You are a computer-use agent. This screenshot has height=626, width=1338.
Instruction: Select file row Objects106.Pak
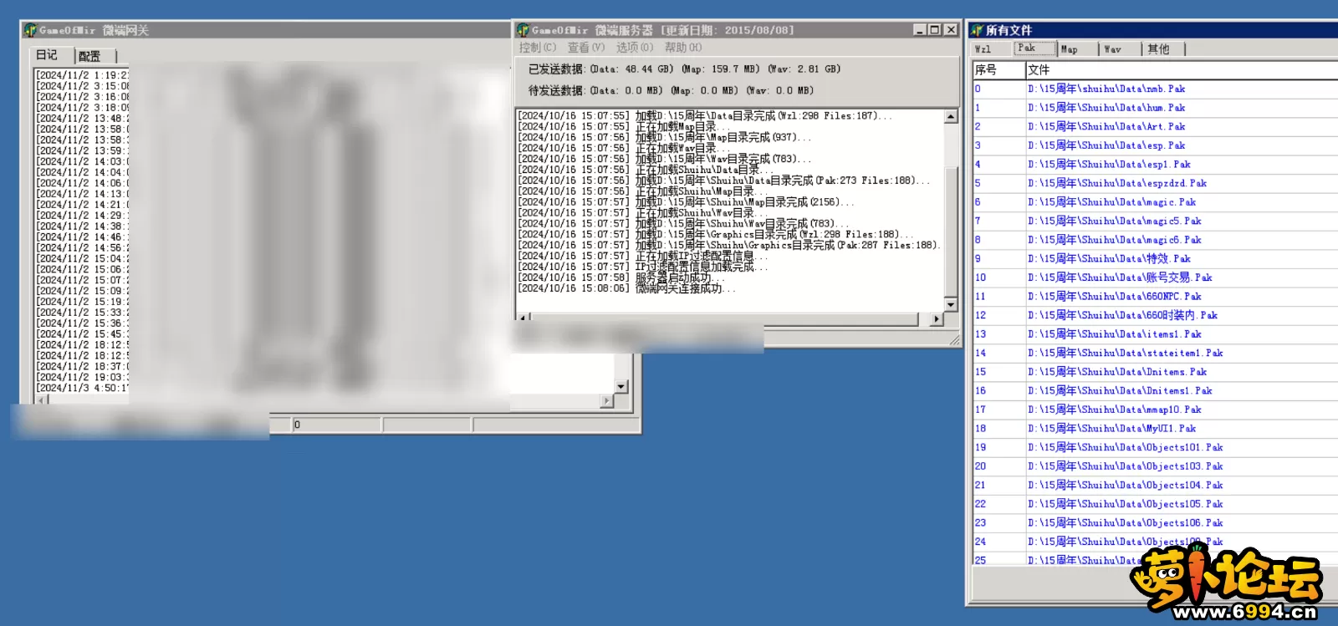pos(1155,523)
